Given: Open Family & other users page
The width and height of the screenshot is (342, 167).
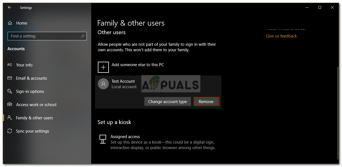Looking at the screenshot, I should pyautogui.click(x=34, y=118).
